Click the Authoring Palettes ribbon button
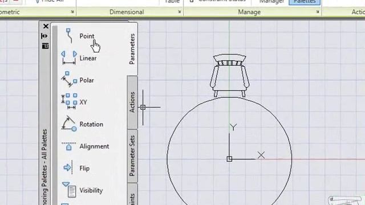 pyautogui.click(x=305, y=2)
